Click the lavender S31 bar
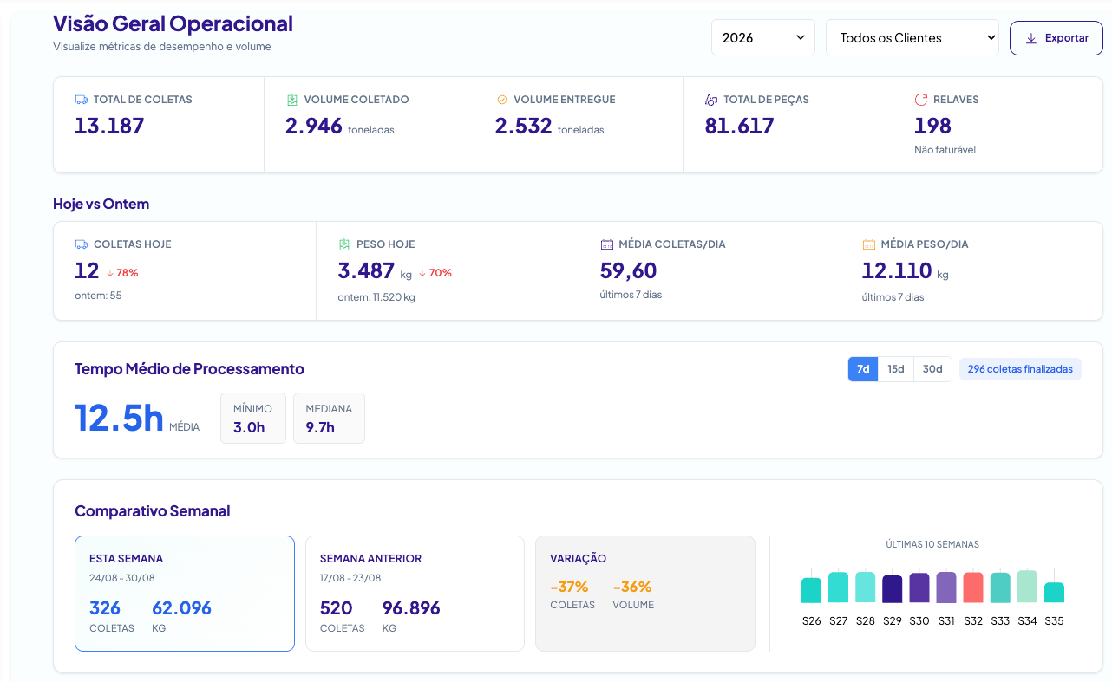Viewport: 1112px width, 682px height. pyautogui.click(x=946, y=588)
